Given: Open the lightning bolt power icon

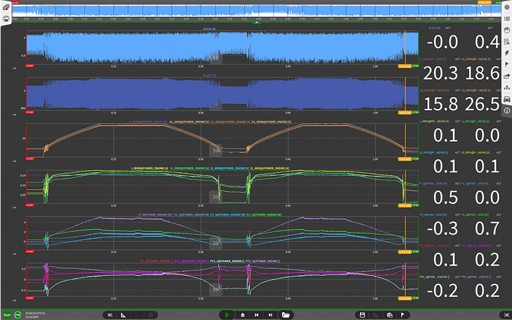Looking at the screenshot, I should [506, 53].
